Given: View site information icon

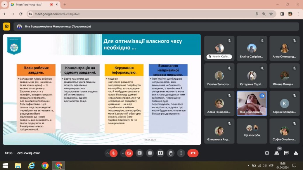Looking at the screenshot, I should [30, 14].
